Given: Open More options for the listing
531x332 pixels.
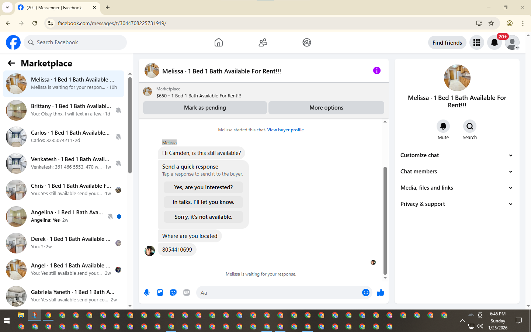Looking at the screenshot, I should click(x=326, y=108).
